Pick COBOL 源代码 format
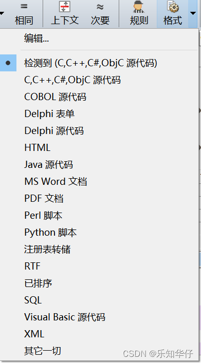201x363 pixels. [x=55, y=97]
